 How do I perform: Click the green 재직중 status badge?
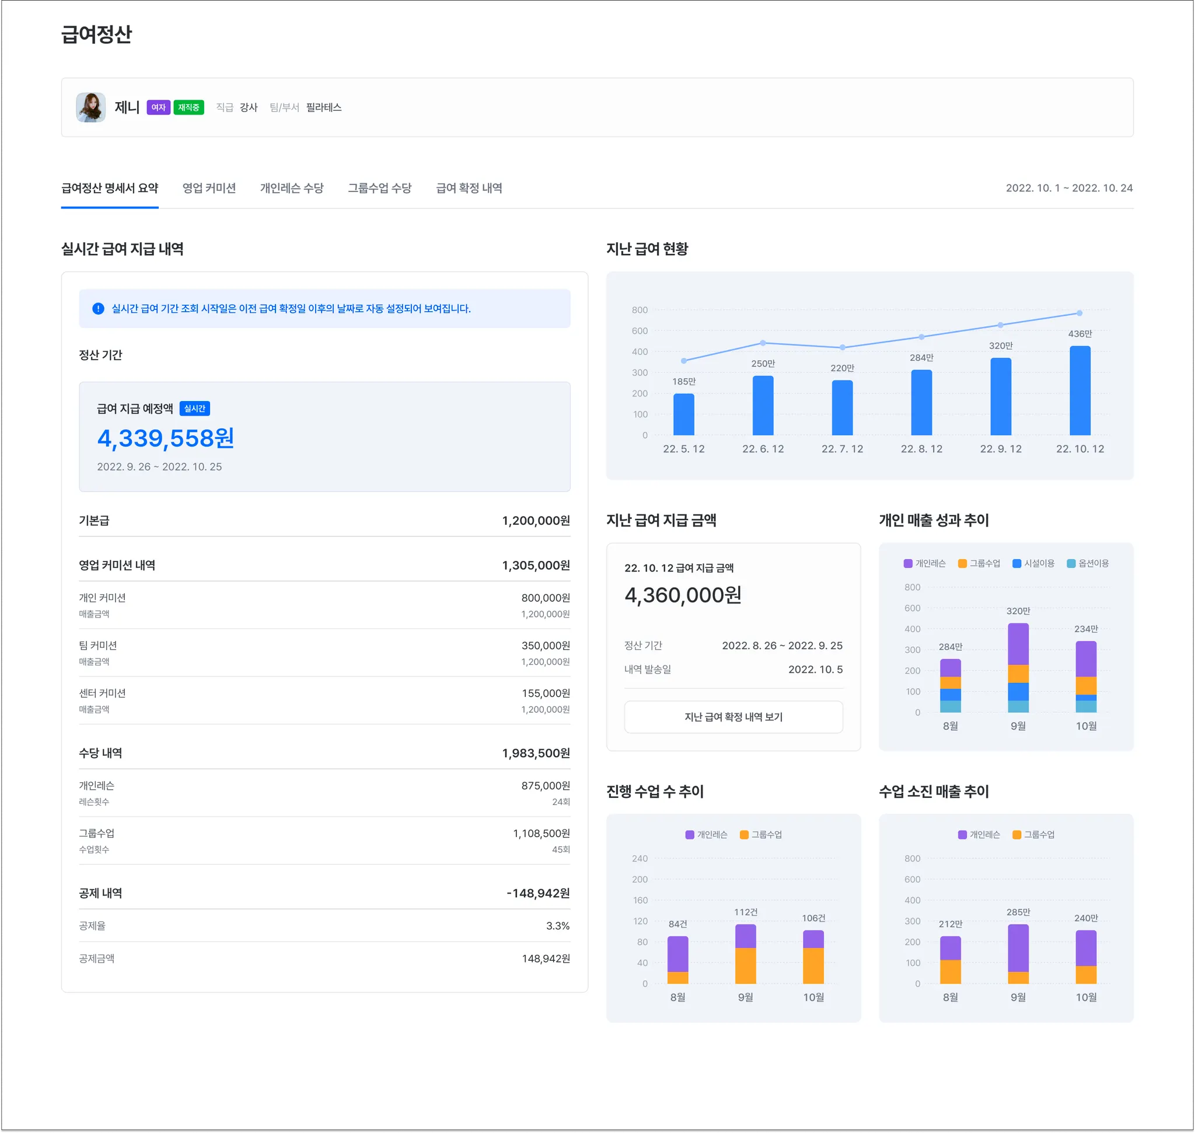[188, 107]
